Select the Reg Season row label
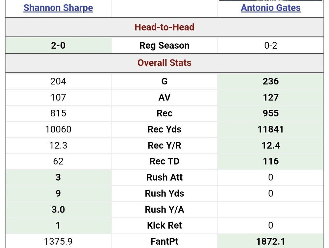 click(164, 45)
